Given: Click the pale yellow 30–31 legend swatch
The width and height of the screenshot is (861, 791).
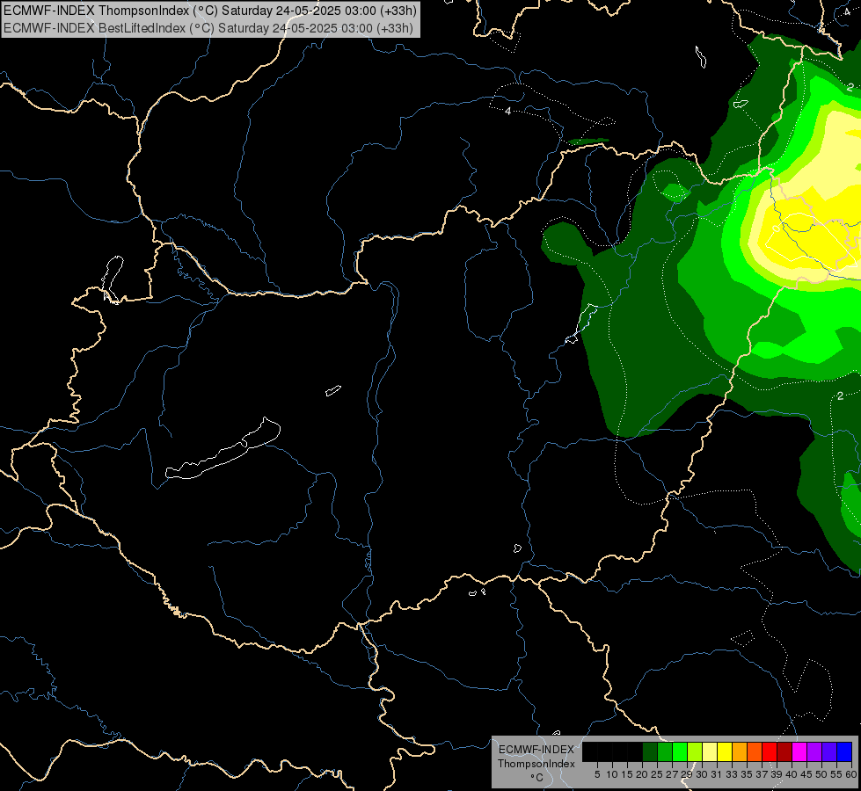Looking at the screenshot, I should pos(710,751).
